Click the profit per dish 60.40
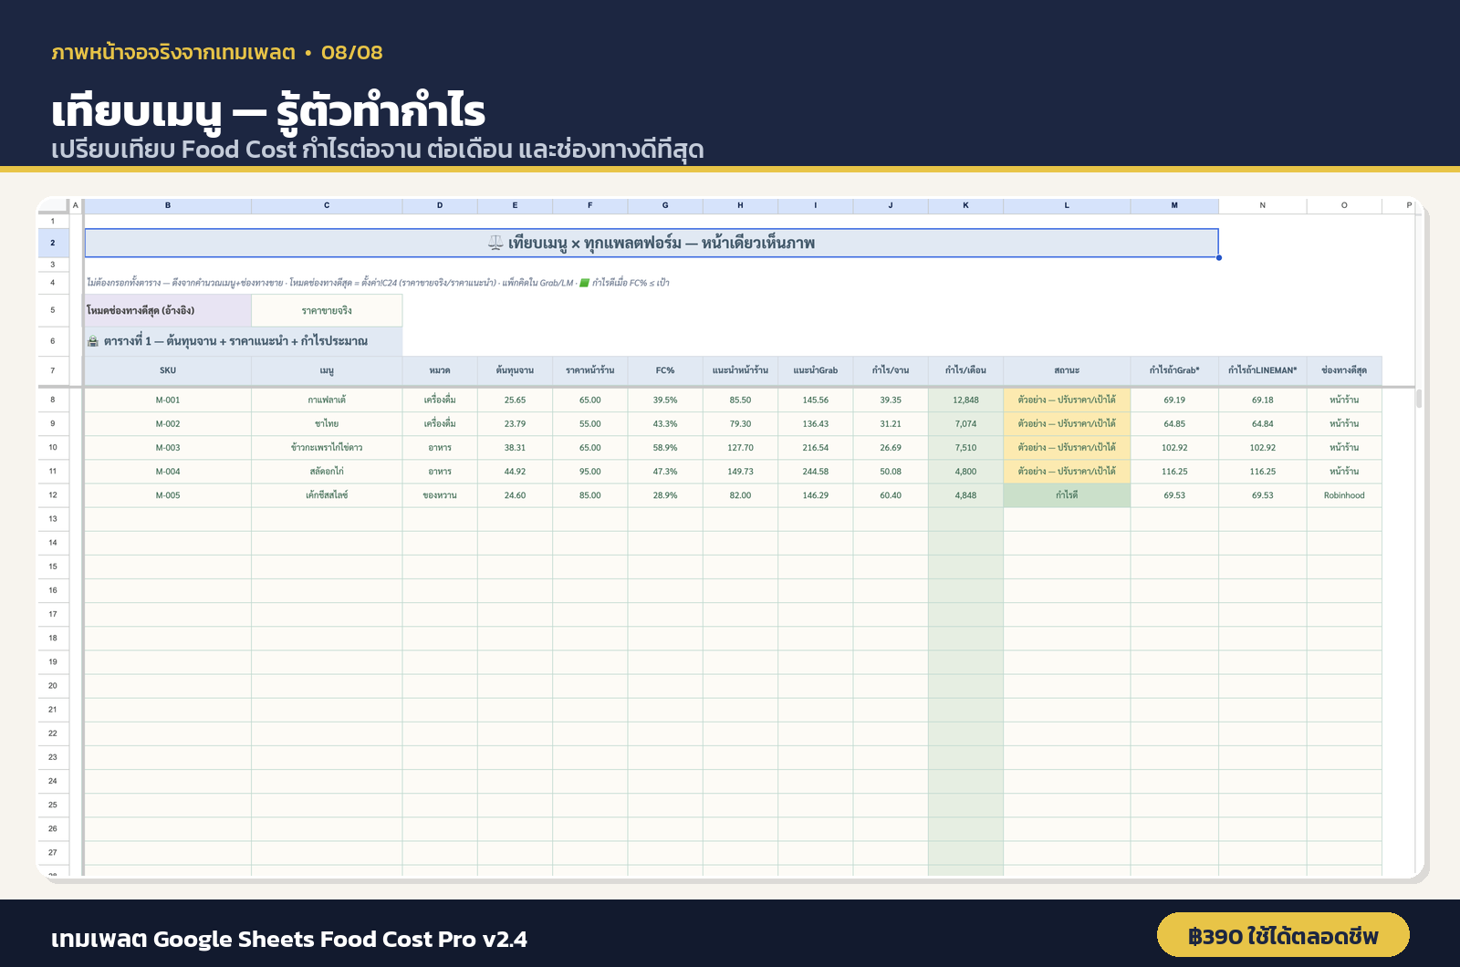 tap(891, 495)
